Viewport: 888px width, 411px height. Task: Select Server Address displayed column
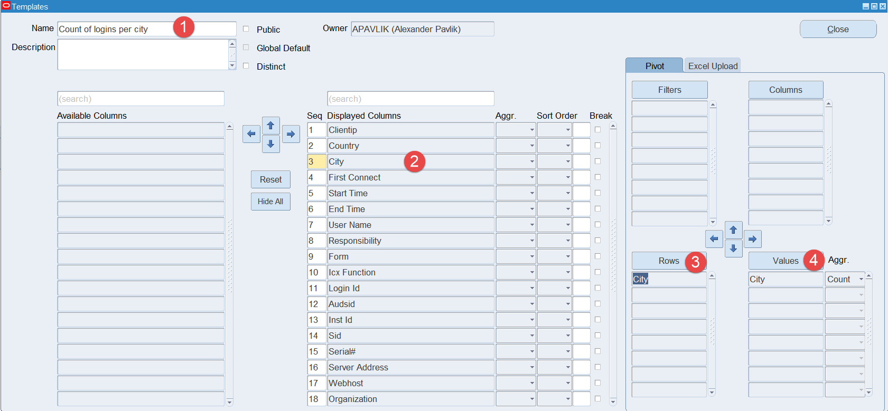410,367
